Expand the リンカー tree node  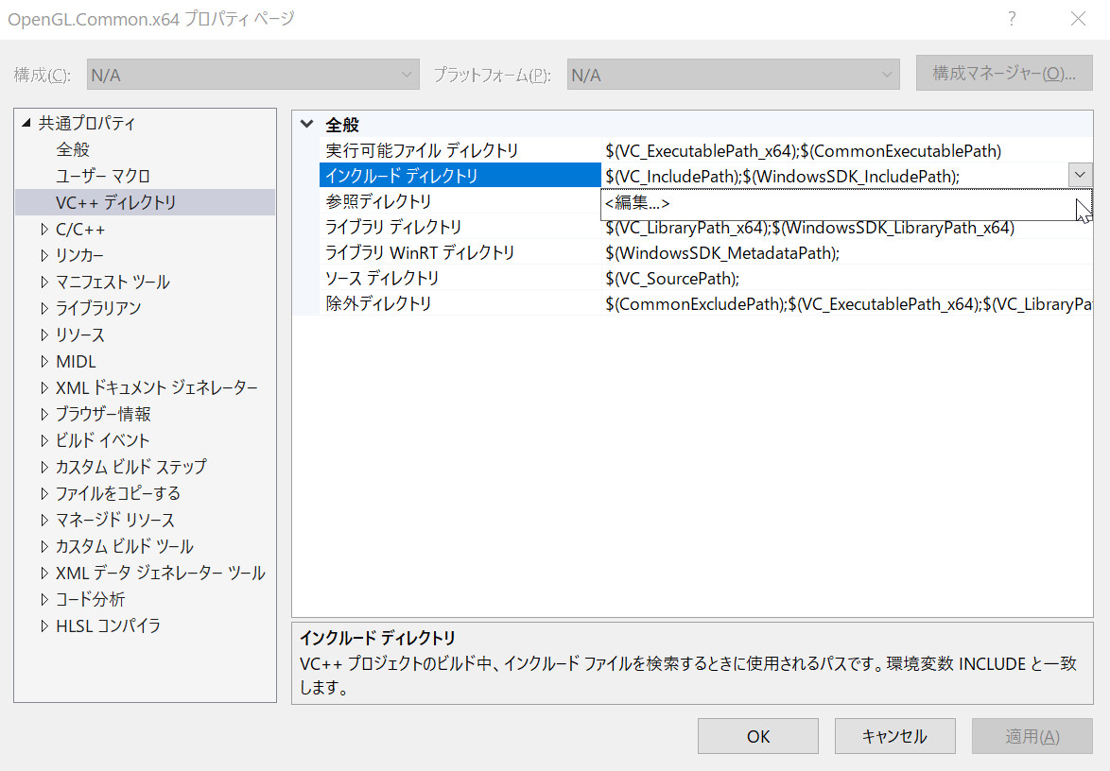44,256
